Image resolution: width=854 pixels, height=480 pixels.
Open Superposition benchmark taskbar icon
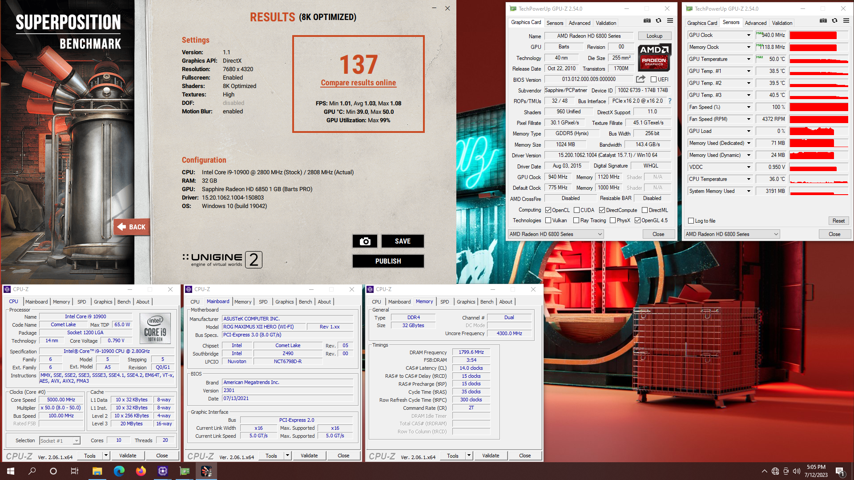click(206, 471)
